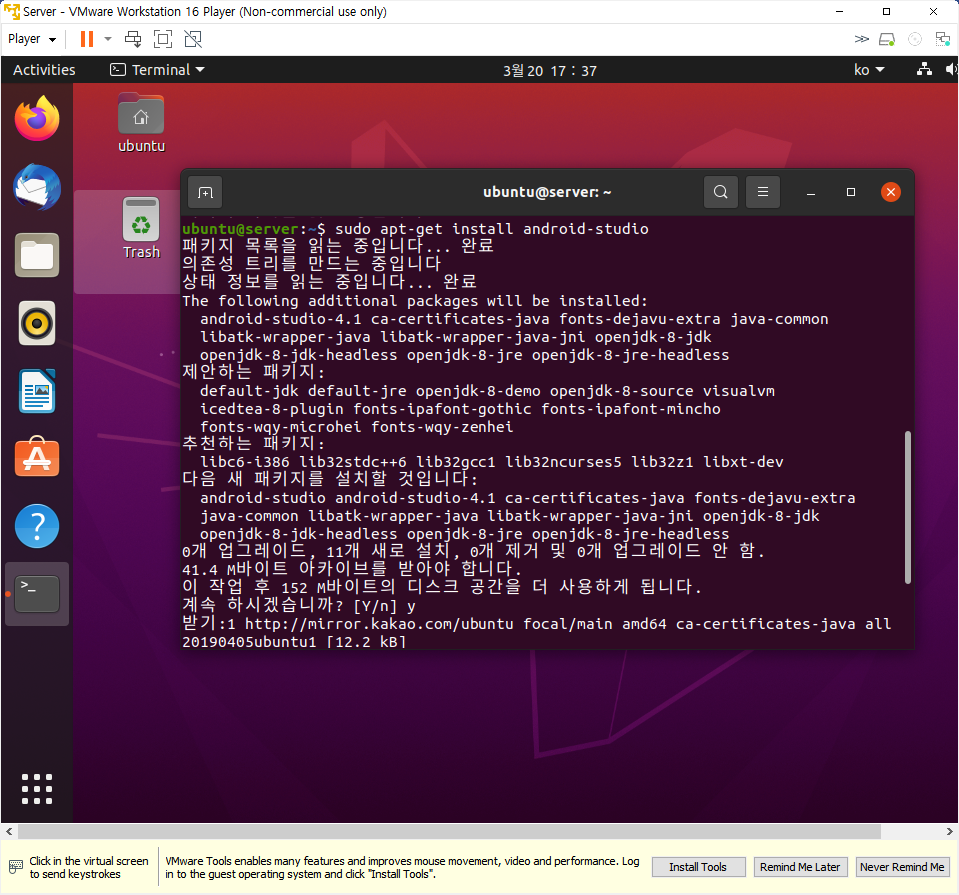This screenshot has height=895, width=959.
Task: Send Ctrl+Alt+Del to virtual machine icon
Action: click(133, 39)
